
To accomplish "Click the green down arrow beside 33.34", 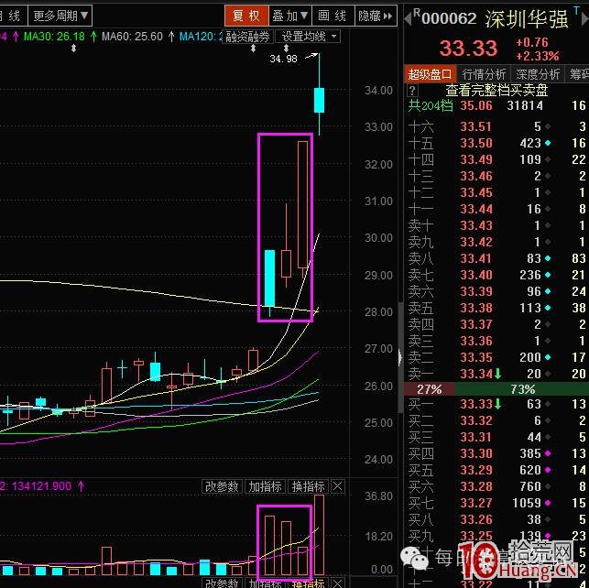I will point(497,374).
